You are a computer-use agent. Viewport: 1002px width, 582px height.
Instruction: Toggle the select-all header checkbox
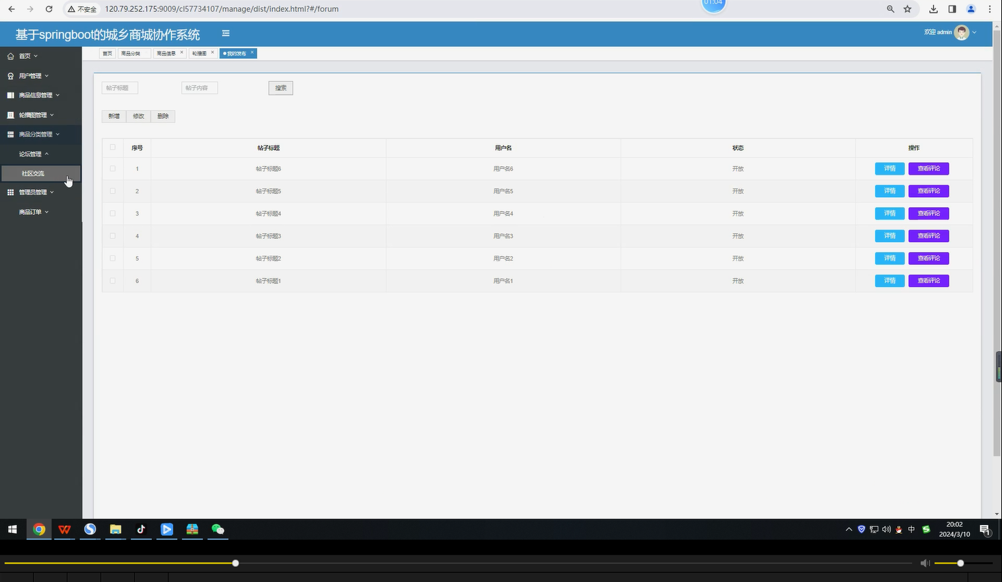point(112,147)
